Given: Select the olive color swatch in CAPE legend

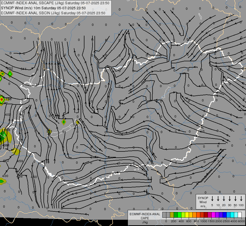Looking at the screenshot, I should [172, 215].
